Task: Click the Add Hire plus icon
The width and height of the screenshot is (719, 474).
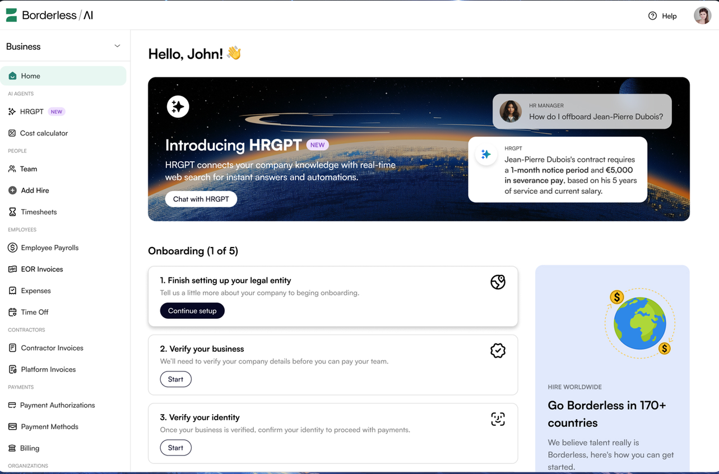Action: [12, 190]
